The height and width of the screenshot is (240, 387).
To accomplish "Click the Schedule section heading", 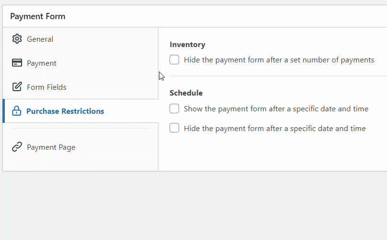I will pos(186,93).
